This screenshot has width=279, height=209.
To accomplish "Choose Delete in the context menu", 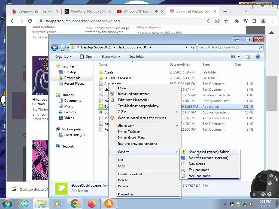I will pyautogui.click(x=123, y=180).
